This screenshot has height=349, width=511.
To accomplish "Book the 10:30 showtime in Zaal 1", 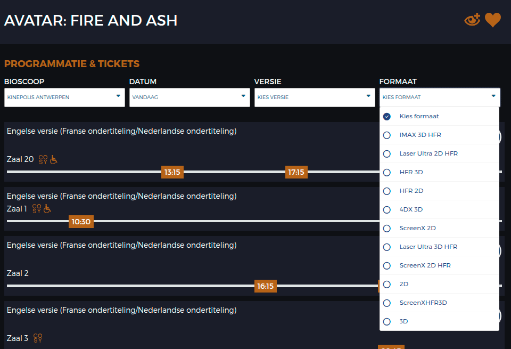I will click(x=81, y=222).
